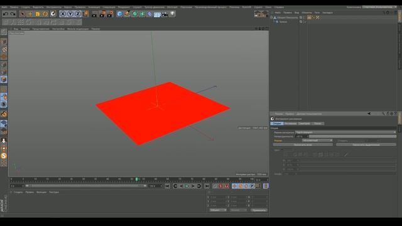
Task: Toggle Autokeying button in timeline
Action: [227, 186]
